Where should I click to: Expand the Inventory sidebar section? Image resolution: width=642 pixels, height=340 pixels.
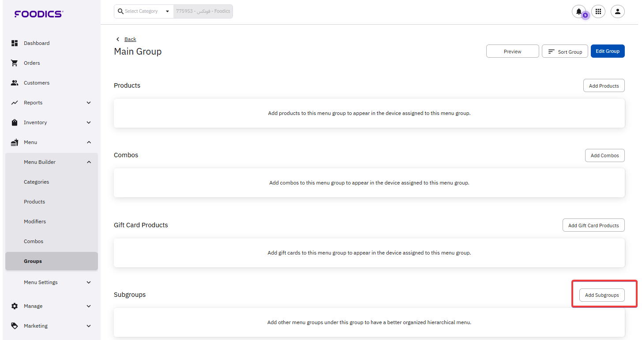click(89, 122)
